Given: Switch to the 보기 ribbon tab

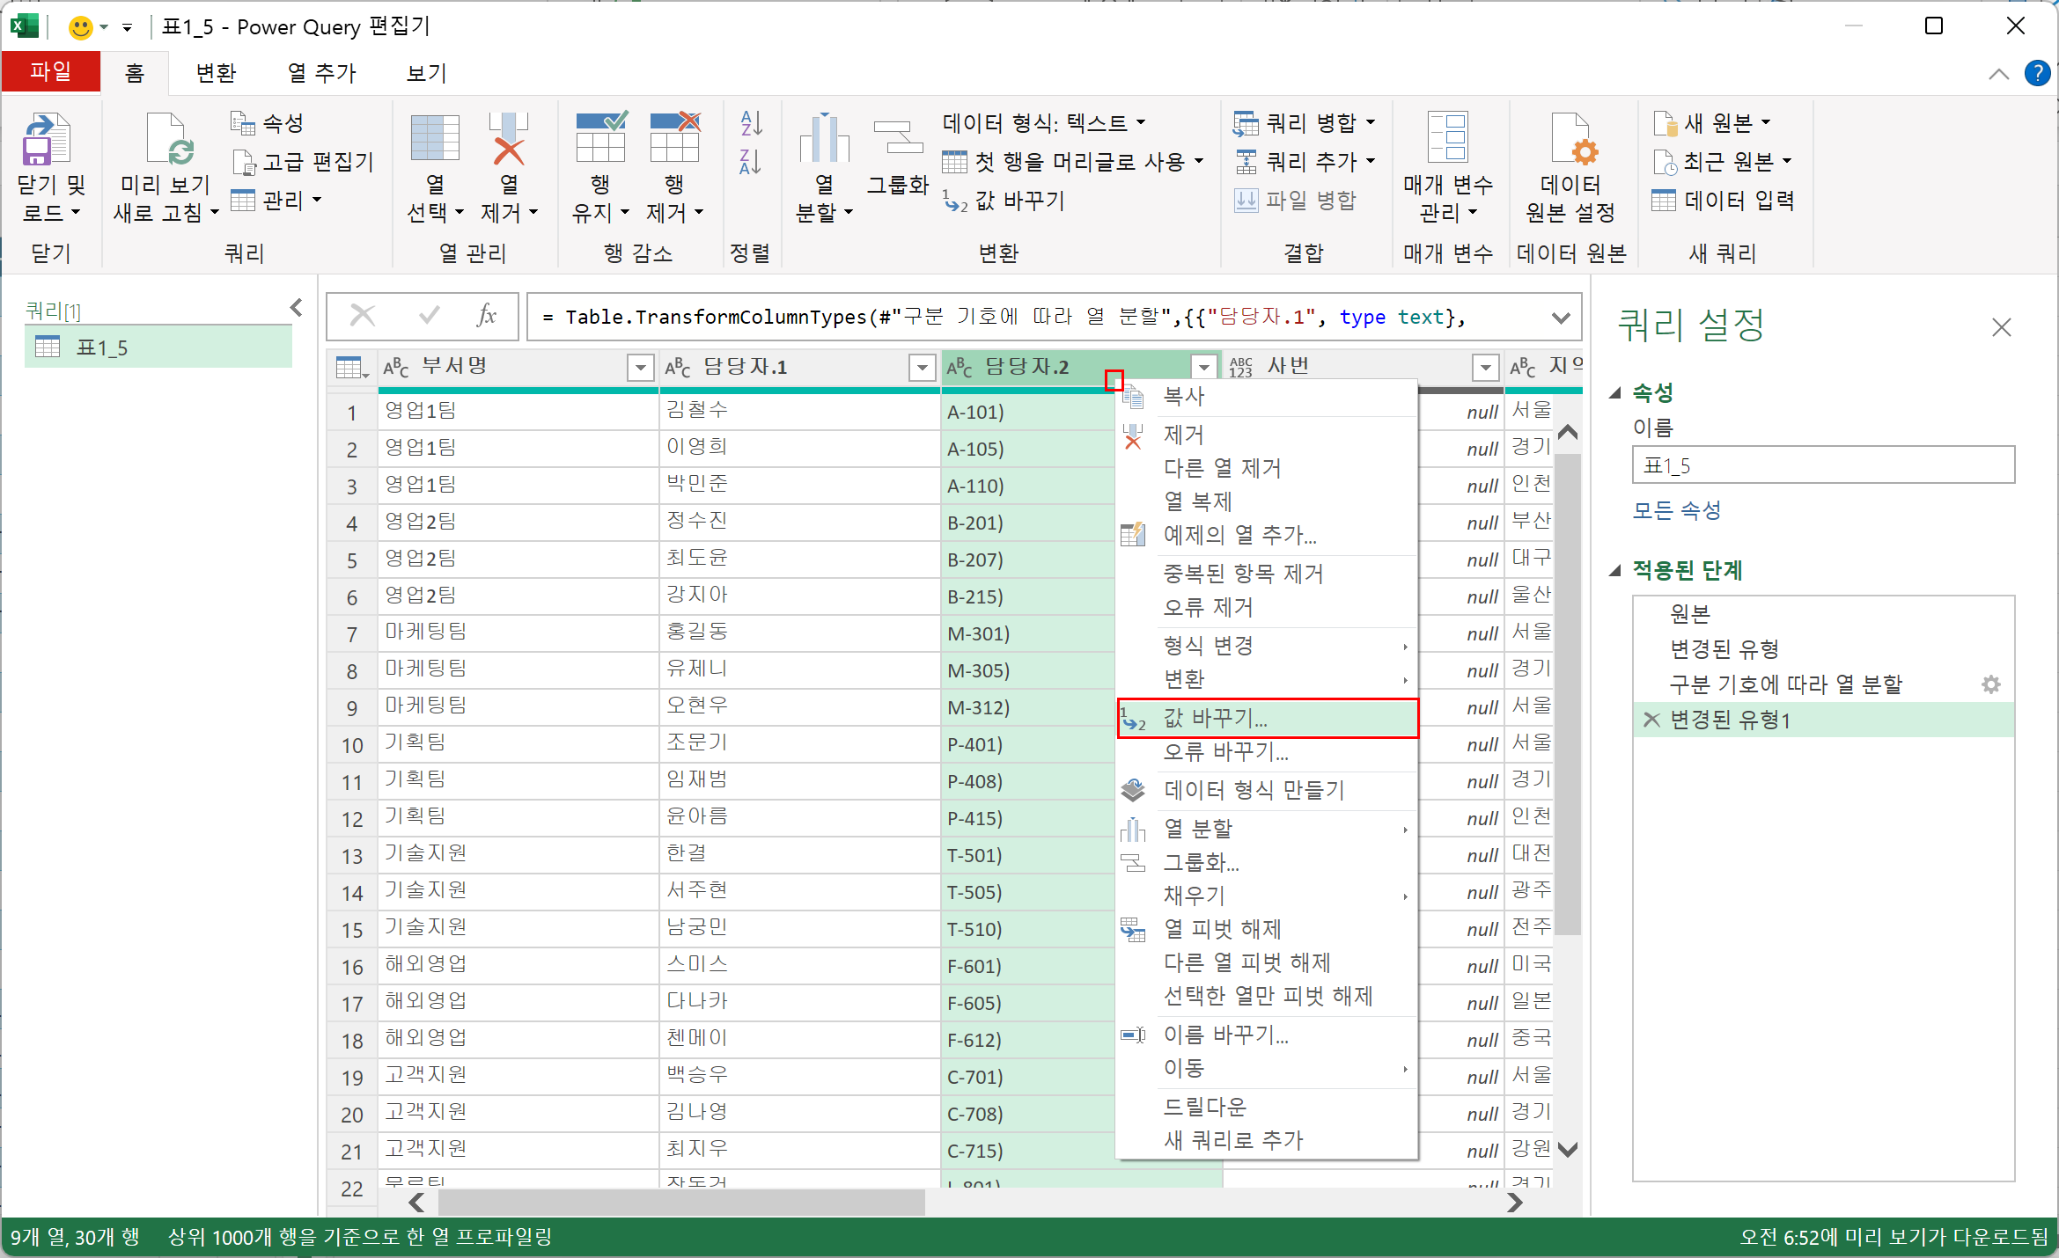Looking at the screenshot, I should click(427, 73).
